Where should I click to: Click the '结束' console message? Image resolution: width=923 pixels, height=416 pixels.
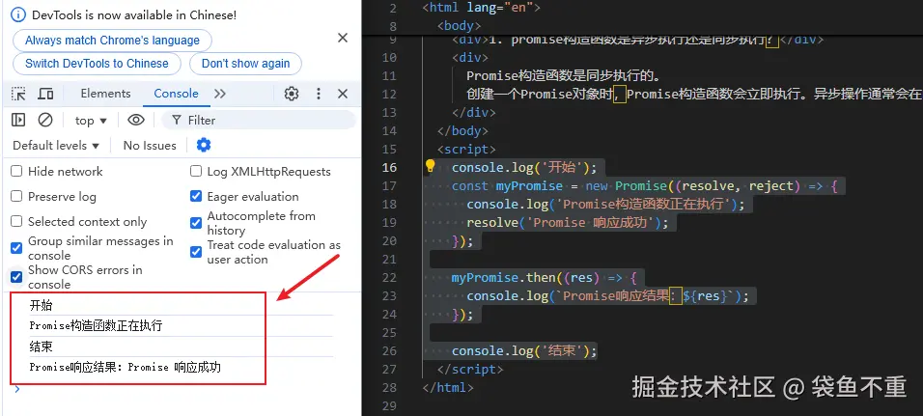pyautogui.click(x=42, y=347)
